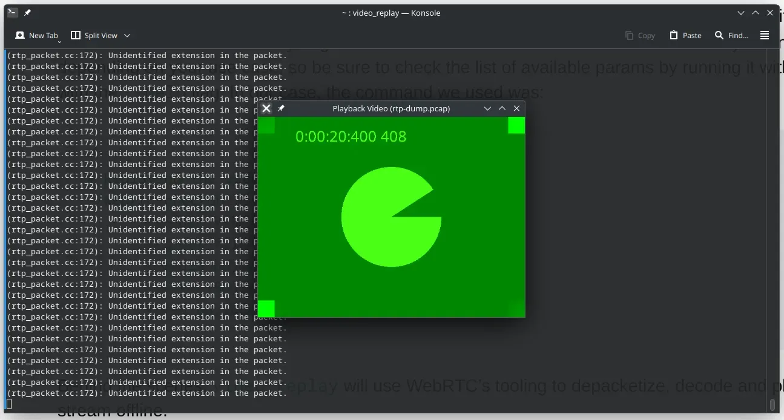Viewport: 784px width, 420px height.
Task: Close the Playback Video (rtp-dump.pcap) window
Action: (516, 108)
